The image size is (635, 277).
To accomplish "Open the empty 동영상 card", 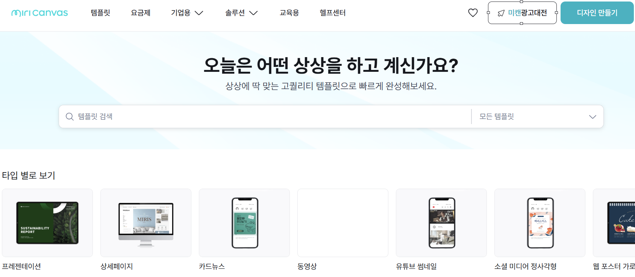I will pyautogui.click(x=343, y=223).
